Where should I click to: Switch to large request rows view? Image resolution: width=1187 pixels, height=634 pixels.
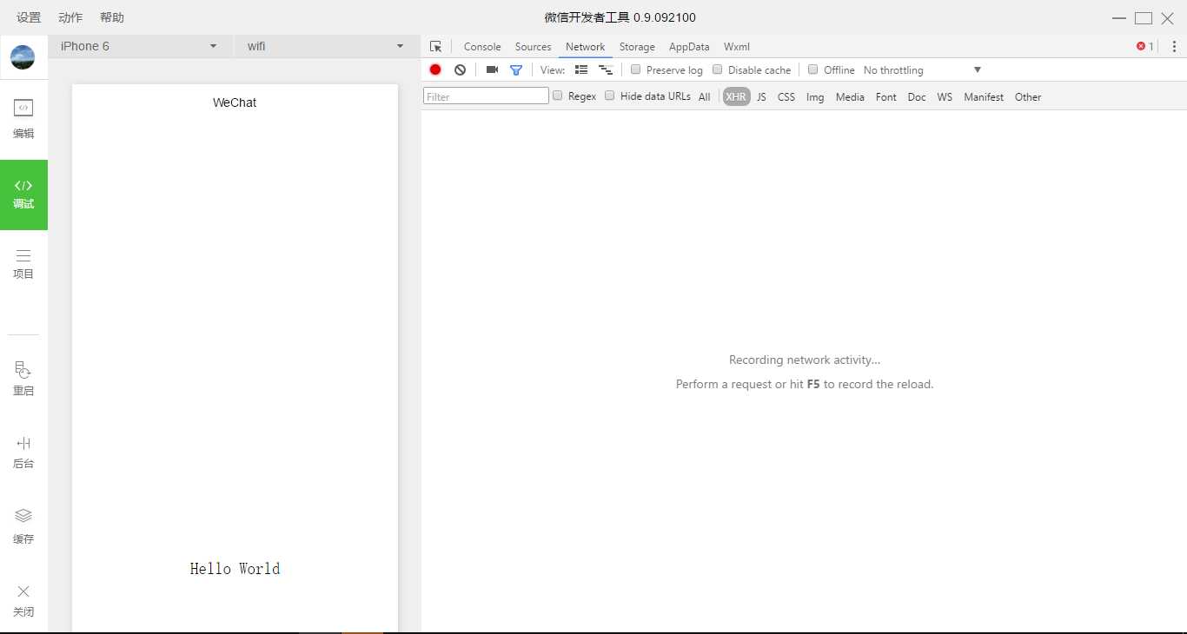tap(581, 69)
